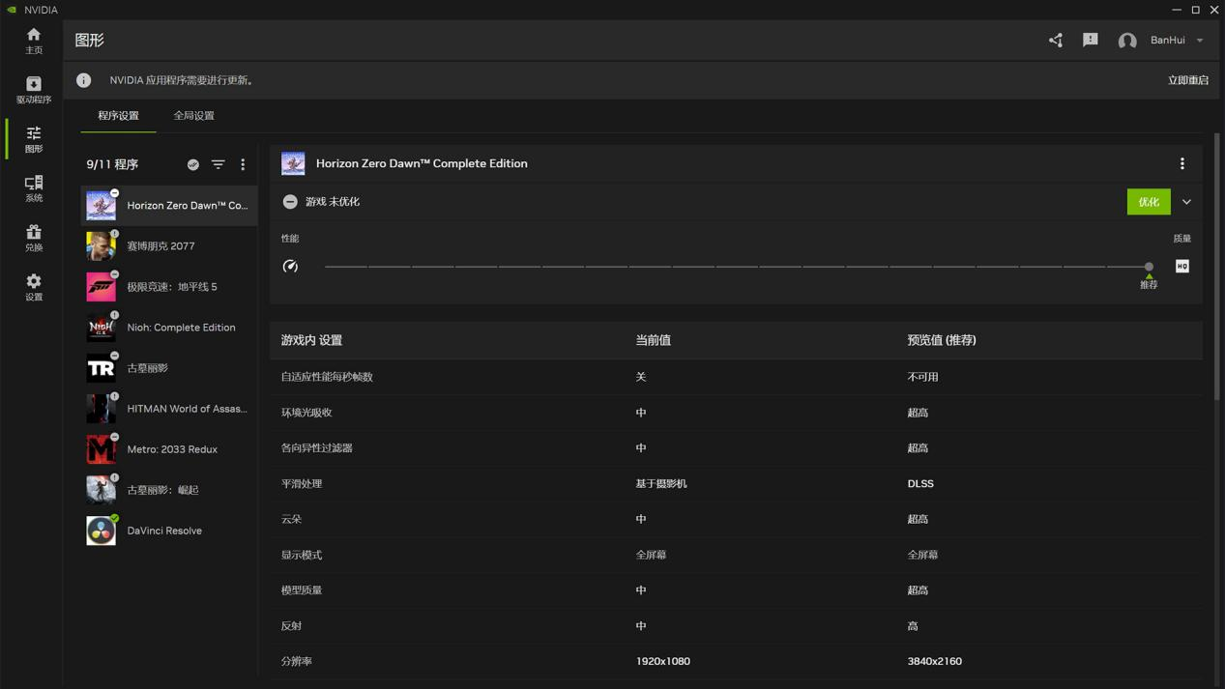Click the DLSS recommended value
This screenshot has width=1225, height=689.
(x=920, y=484)
